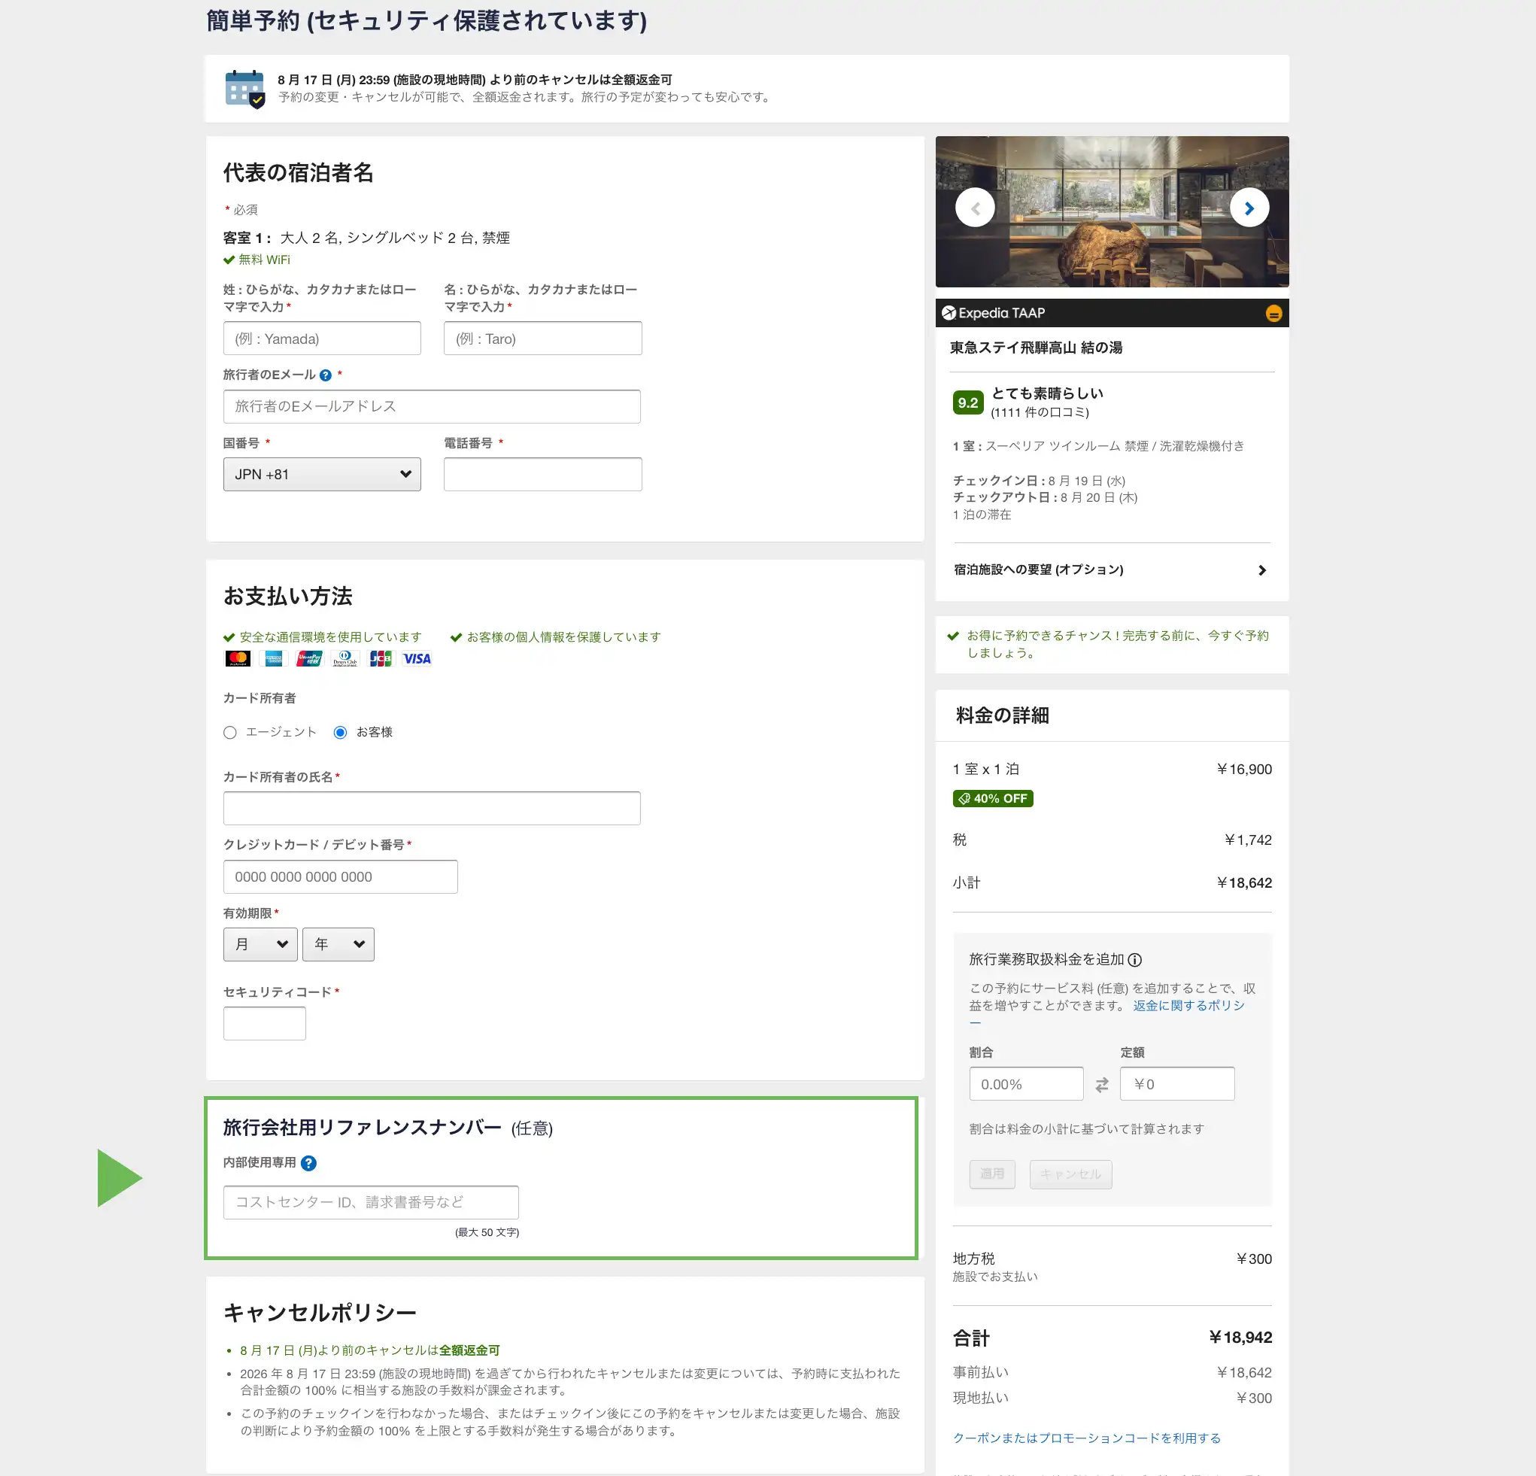Select お客様 as card holder
The image size is (1536, 1476).
pyautogui.click(x=340, y=732)
